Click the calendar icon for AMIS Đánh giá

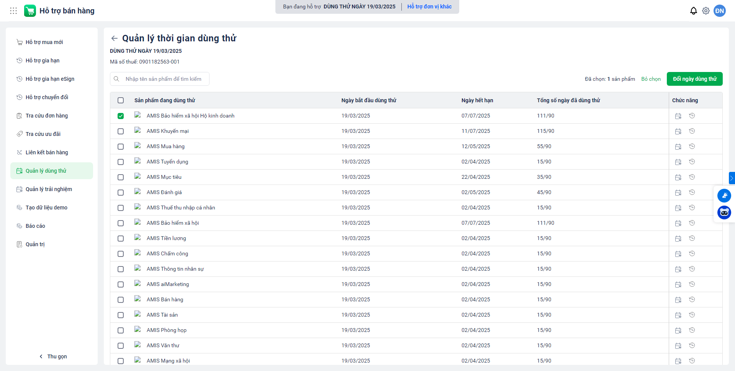(x=678, y=193)
